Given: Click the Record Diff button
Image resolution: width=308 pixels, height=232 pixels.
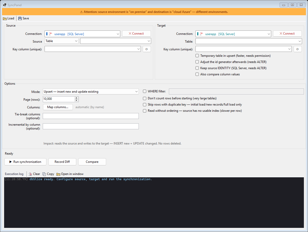Looking at the screenshot, I should [x=62, y=162].
